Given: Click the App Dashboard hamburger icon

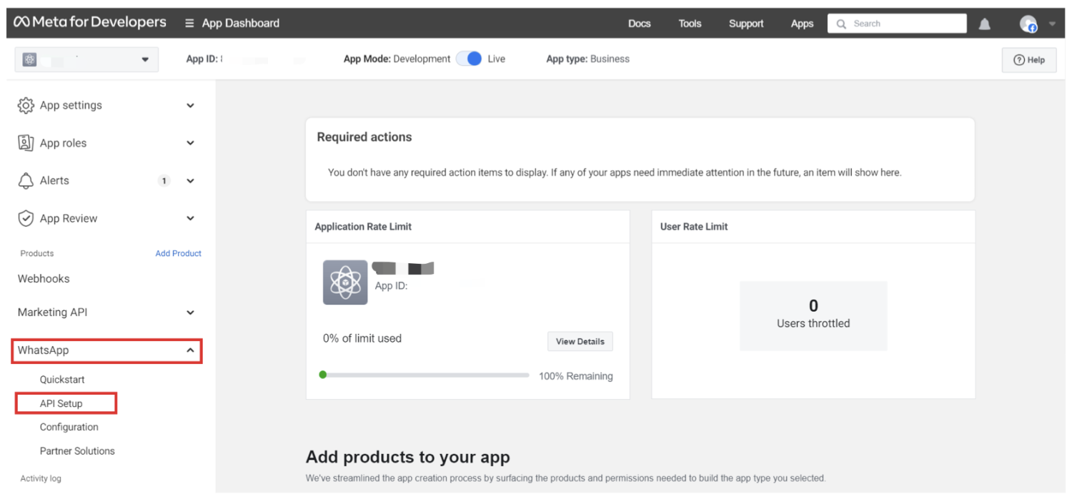Looking at the screenshot, I should pos(189,24).
